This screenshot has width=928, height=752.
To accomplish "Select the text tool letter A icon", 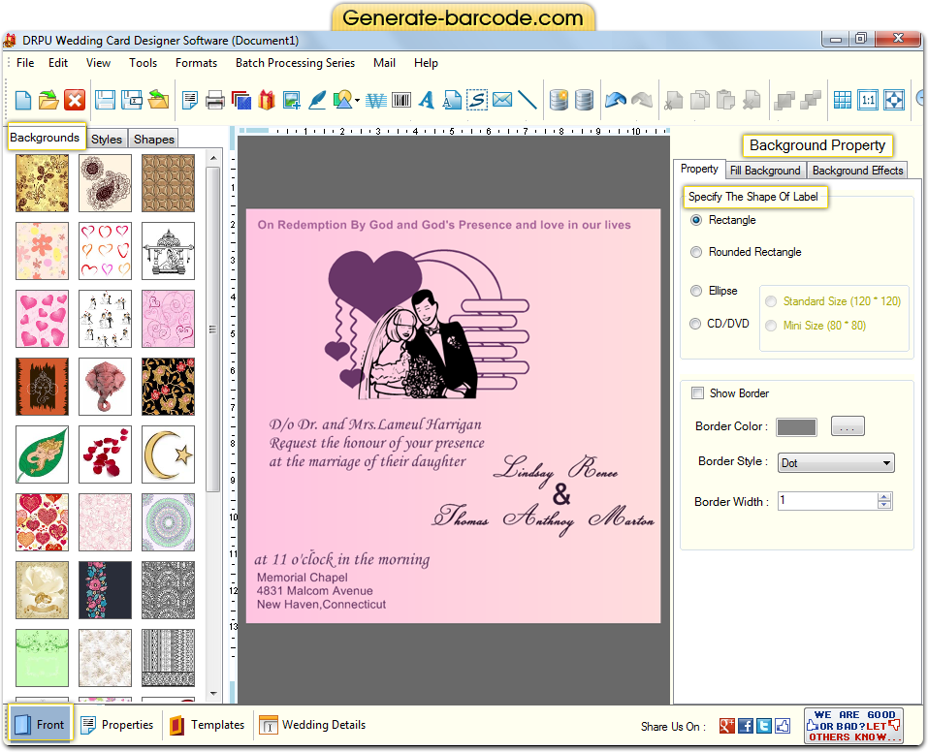I will pos(426,100).
